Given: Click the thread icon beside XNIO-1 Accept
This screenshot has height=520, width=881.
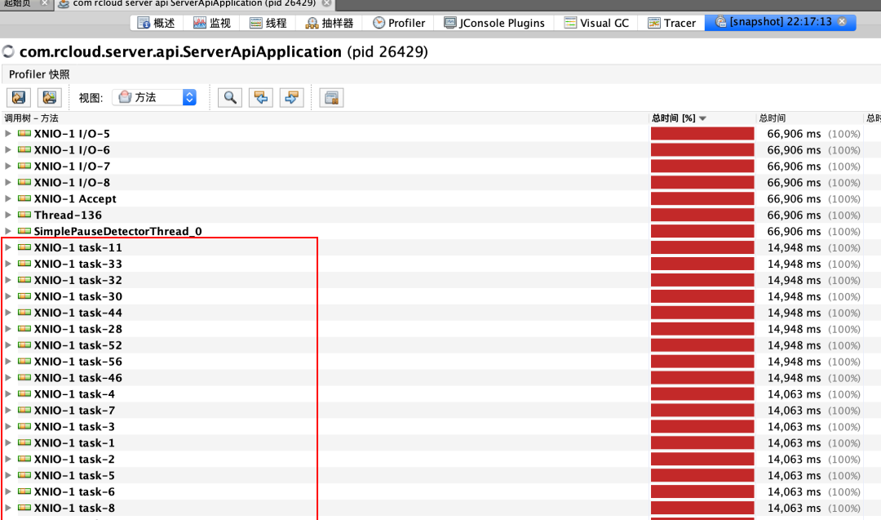Looking at the screenshot, I should point(24,198).
